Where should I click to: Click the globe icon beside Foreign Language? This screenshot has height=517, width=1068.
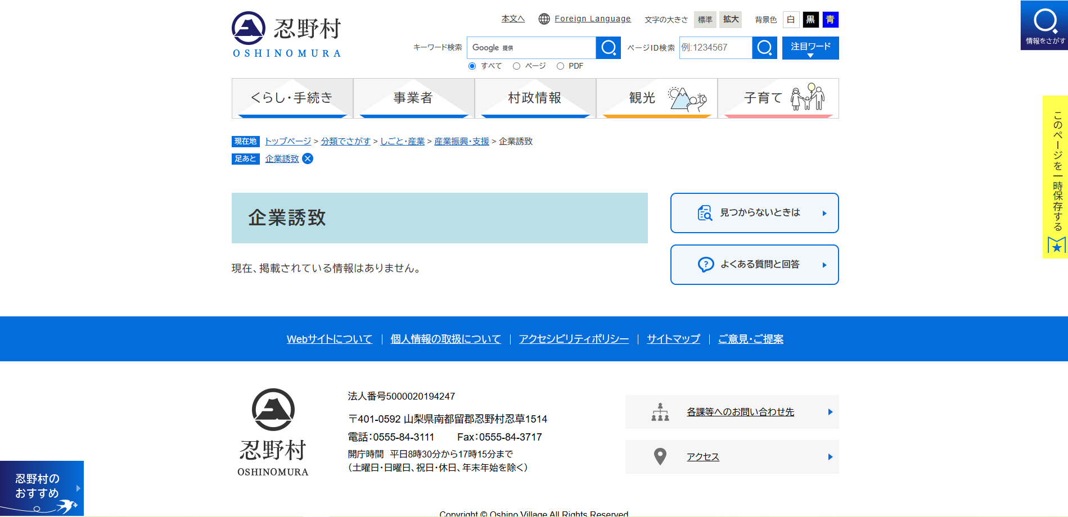click(544, 19)
